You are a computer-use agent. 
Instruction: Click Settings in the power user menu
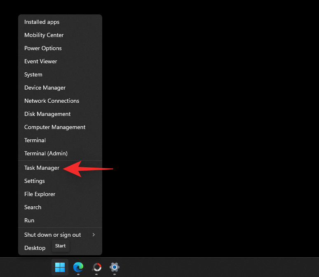tap(34, 181)
